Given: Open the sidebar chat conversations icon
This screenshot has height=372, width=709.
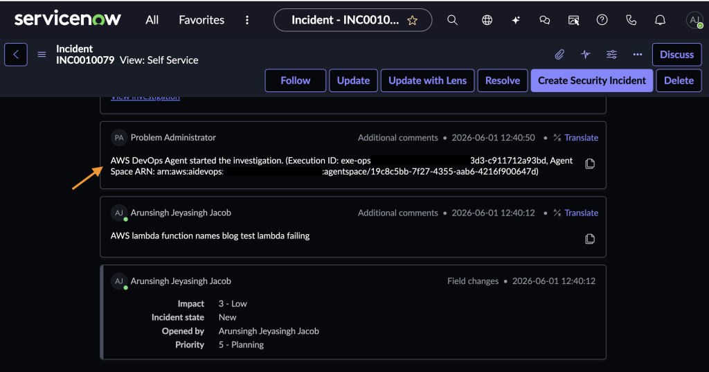Looking at the screenshot, I should 544,20.
